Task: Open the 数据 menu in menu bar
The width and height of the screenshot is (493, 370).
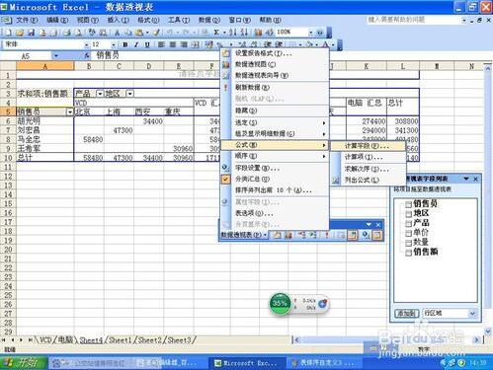Action: click(209, 20)
